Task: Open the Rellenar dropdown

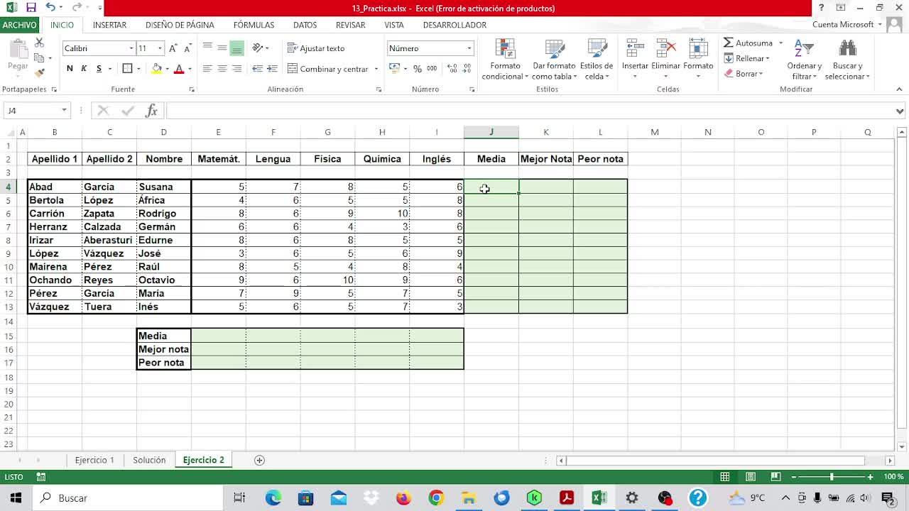Action: coord(747,58)
